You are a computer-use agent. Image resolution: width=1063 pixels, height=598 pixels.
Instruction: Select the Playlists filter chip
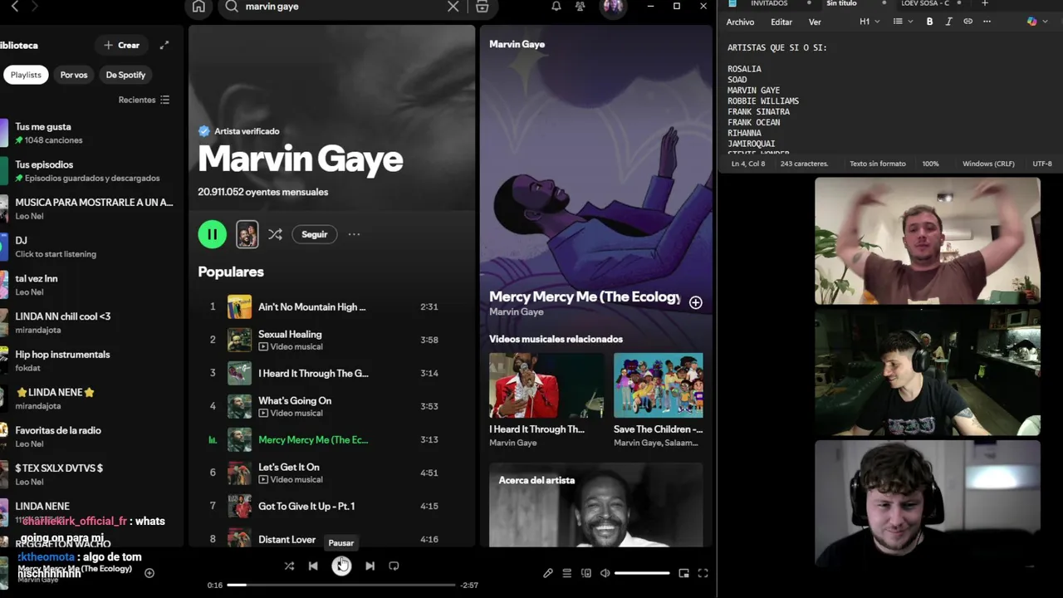[x=26, y=75]
